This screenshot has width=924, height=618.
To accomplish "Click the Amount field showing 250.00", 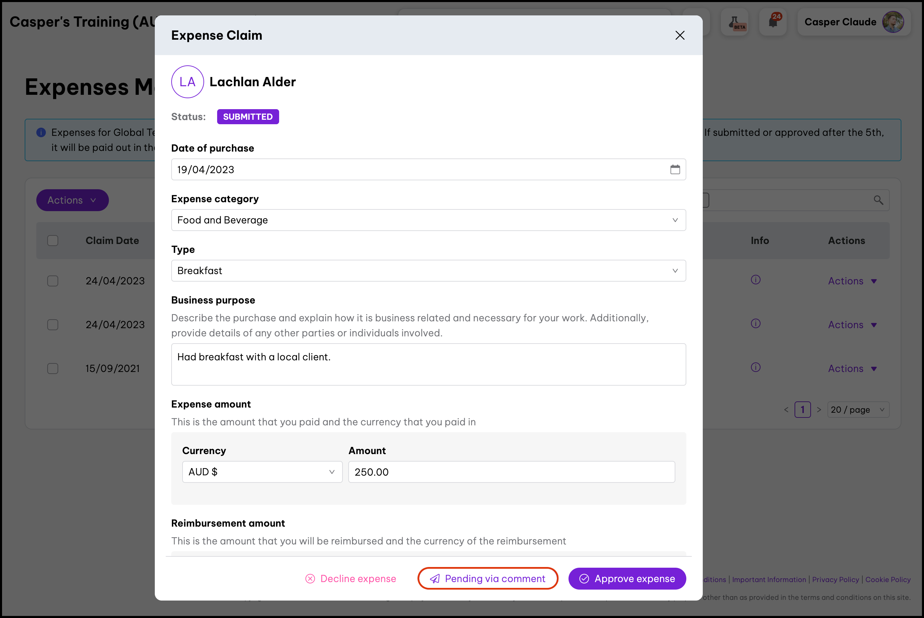I will pos(511,472).
